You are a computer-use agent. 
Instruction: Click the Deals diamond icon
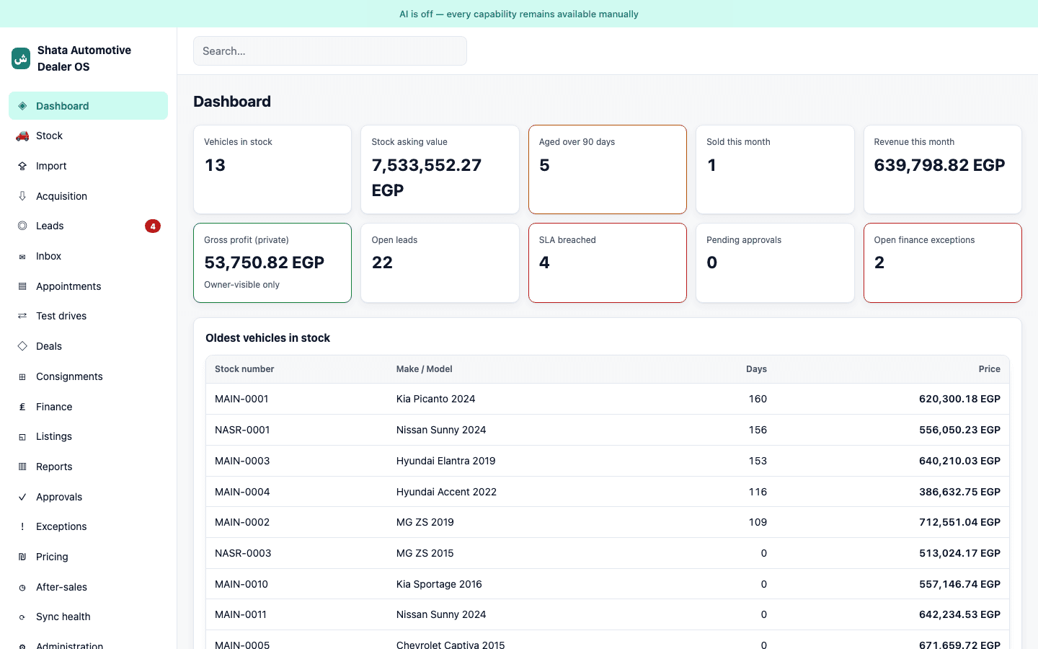[x=22, y=346]
